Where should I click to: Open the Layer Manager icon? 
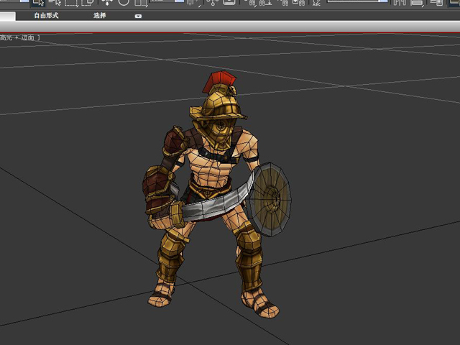click(436, 3)
